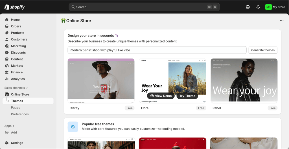Click the top search bar field
The image size is (289, 149).
(144, 7)
